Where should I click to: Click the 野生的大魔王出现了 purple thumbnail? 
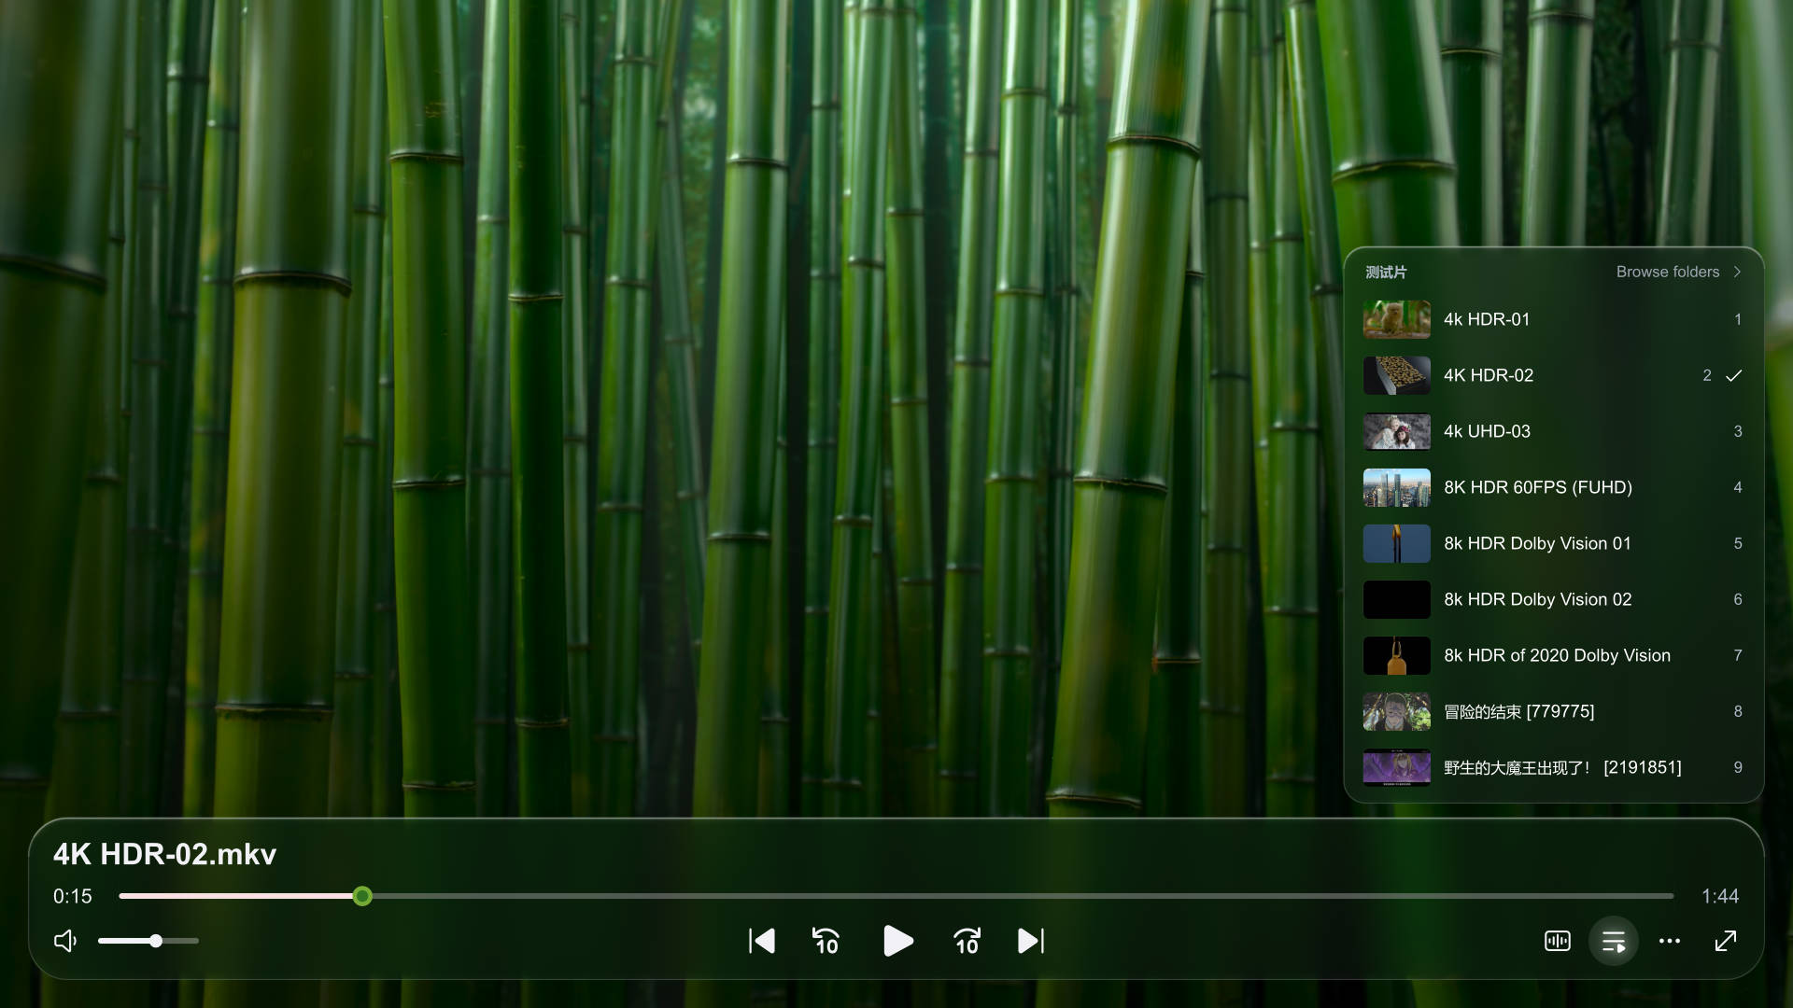1396,767
